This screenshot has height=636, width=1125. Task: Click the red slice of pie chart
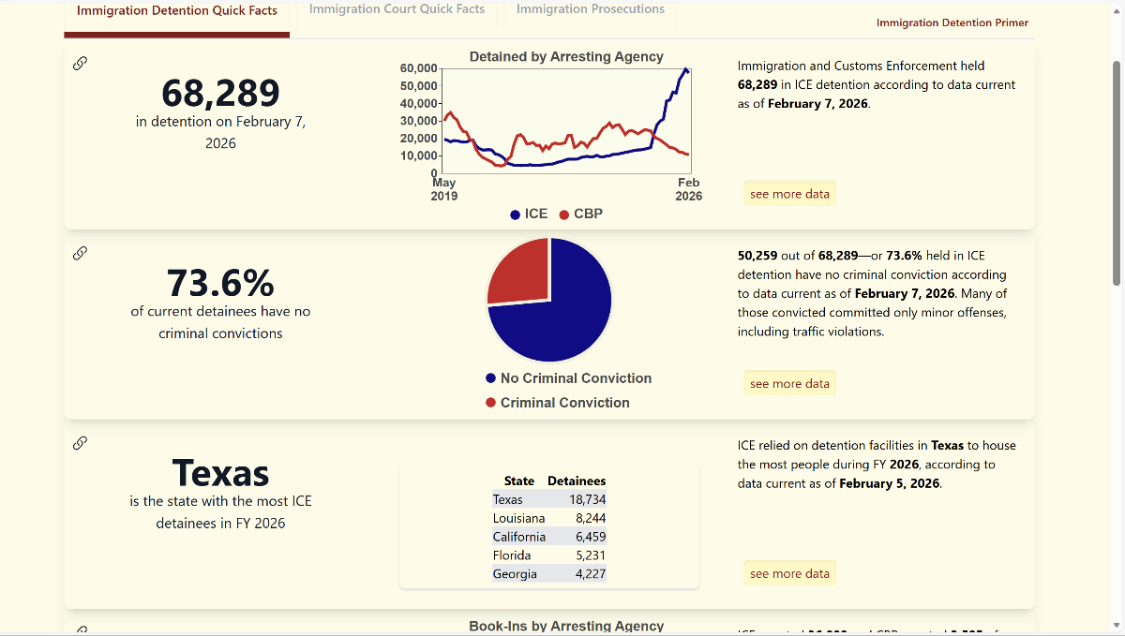coord(519,272)
